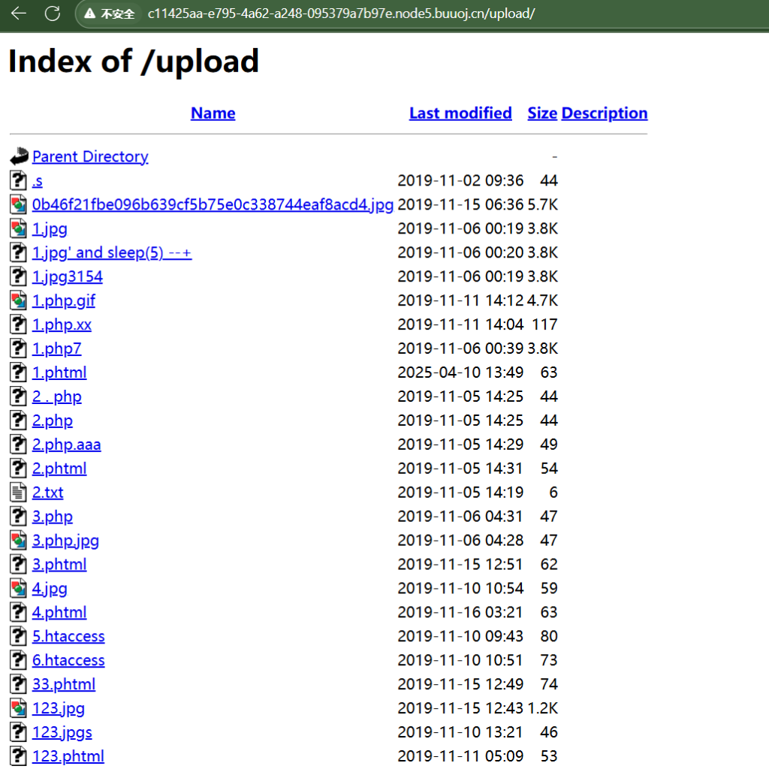
Task: Open the 2.phtml file link
Action: click(59, 469)
